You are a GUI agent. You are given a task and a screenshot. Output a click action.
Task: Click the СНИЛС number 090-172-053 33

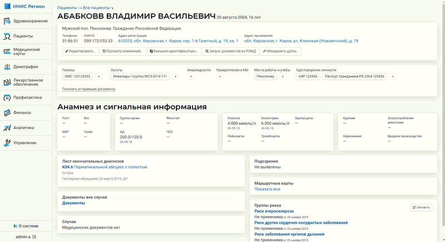pos(98,41)
